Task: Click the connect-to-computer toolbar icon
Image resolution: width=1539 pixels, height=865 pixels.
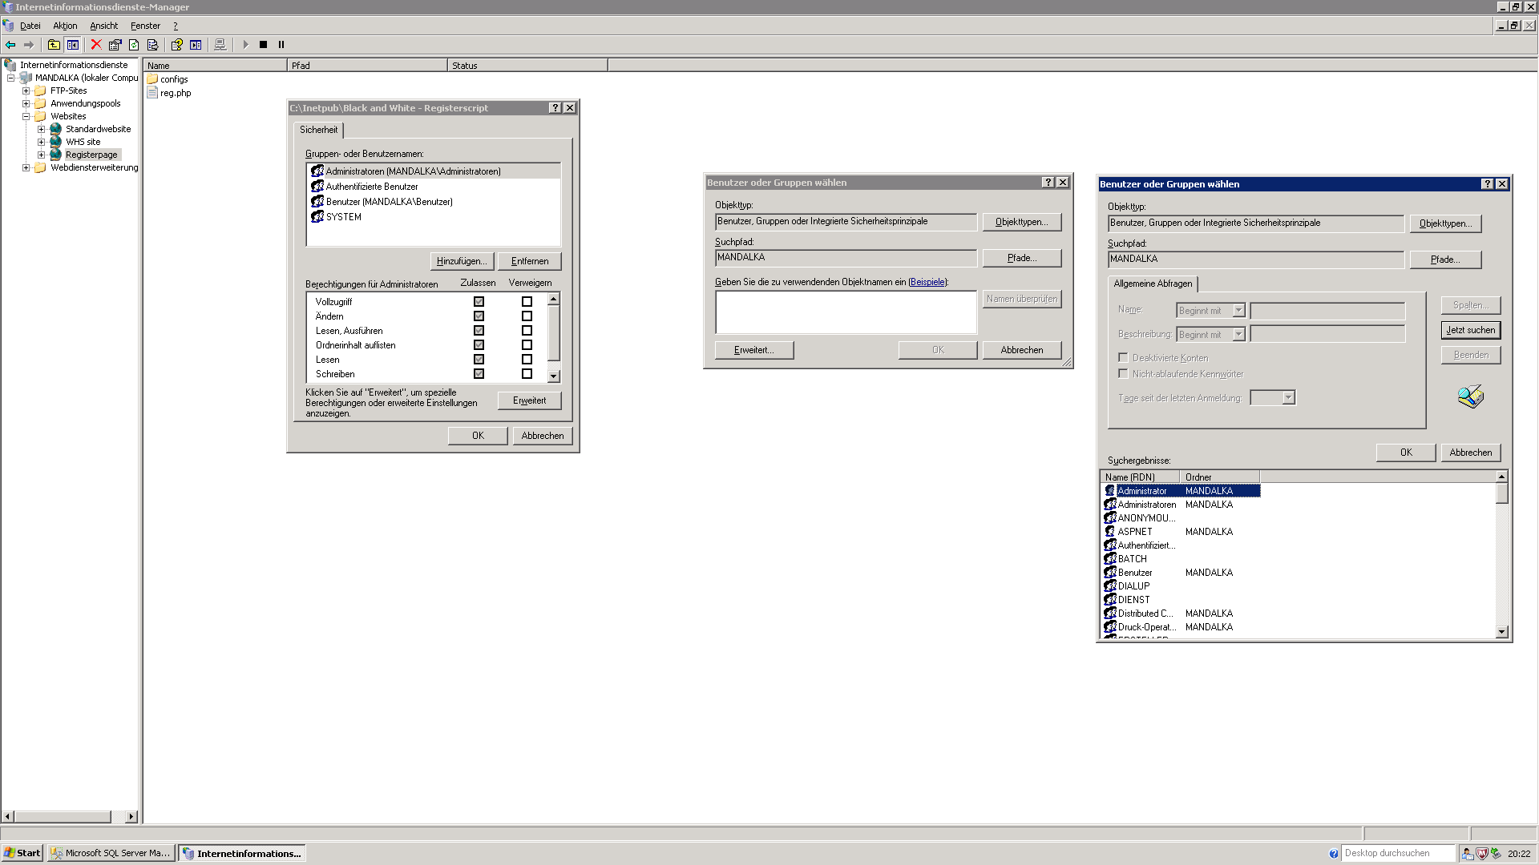Action: 220,45
